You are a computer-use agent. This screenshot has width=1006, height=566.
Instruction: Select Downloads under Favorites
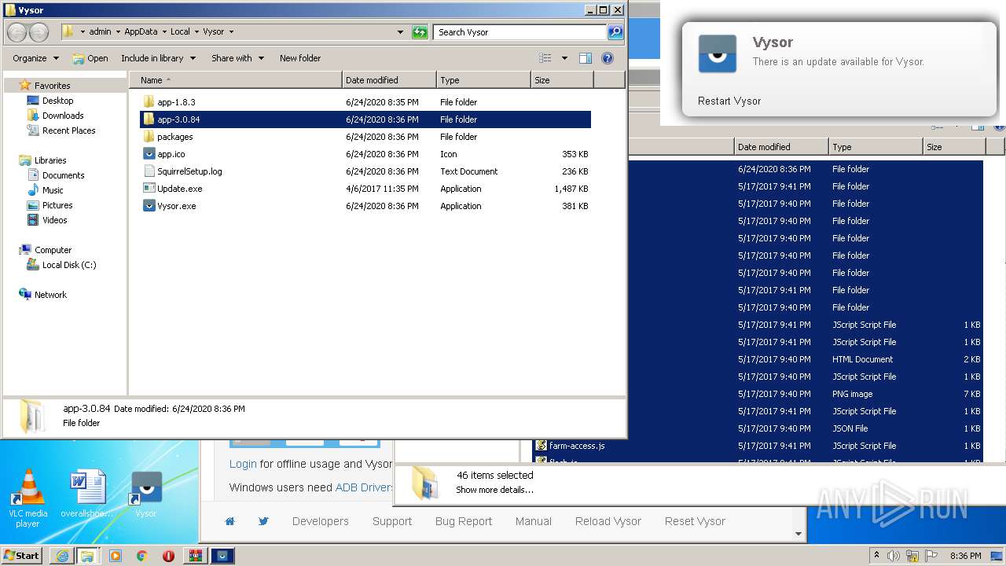(63, 116)
